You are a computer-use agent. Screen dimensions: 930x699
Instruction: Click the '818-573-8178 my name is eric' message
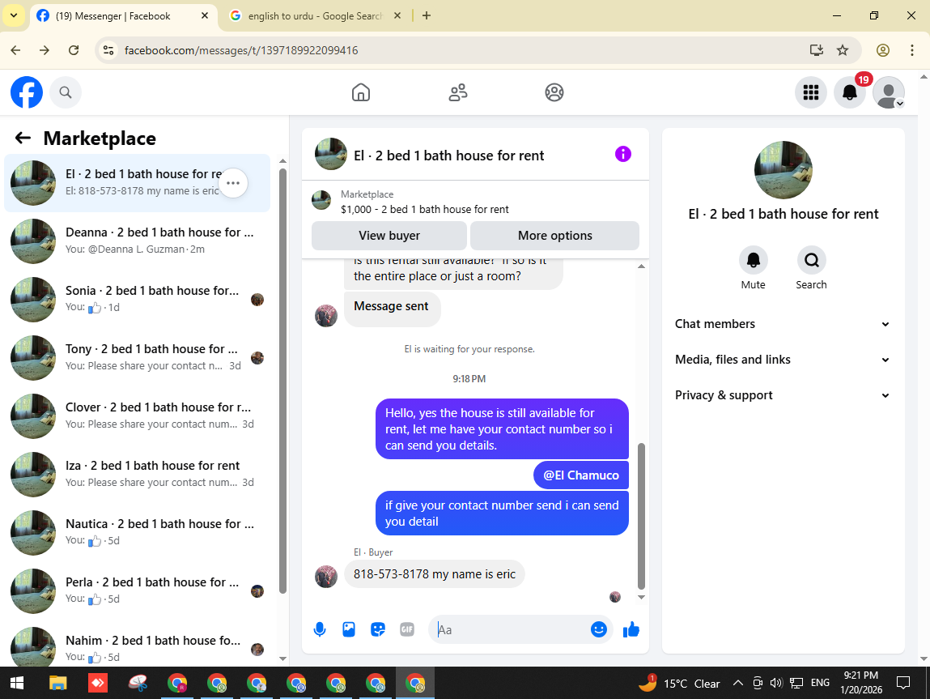pyautogui.click(x=434, y=573)
